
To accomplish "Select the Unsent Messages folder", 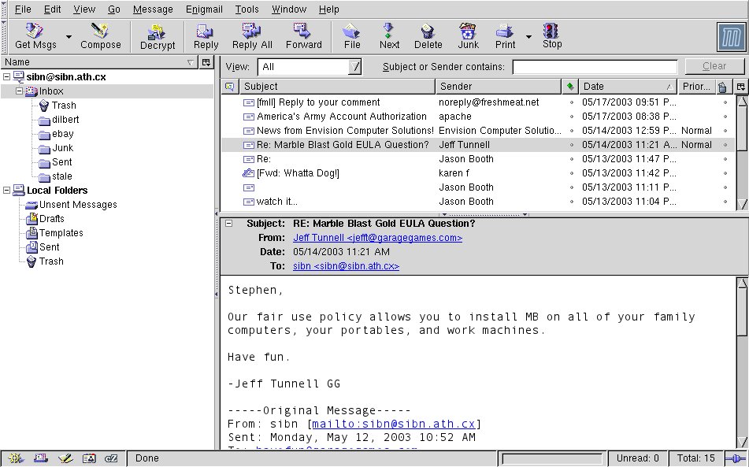I will (71, 205).
